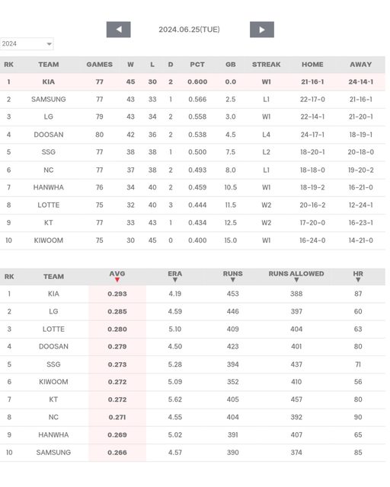Screen dimensions: 390x487
Task: Sort by HR using its arrow
Action: point(358,280)
